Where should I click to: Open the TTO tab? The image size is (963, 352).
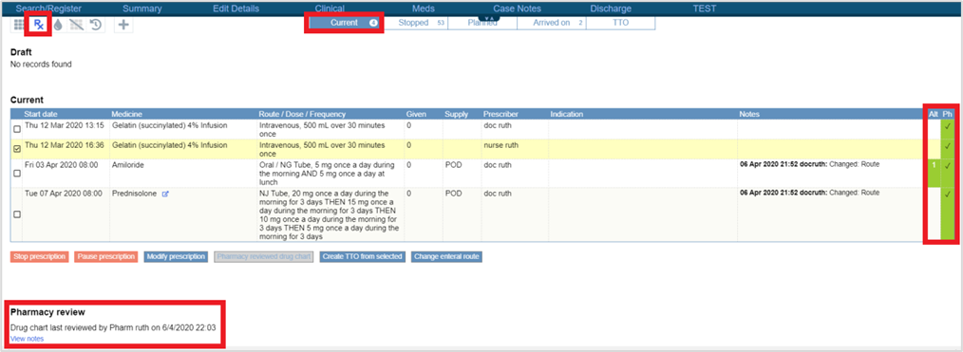620,23
